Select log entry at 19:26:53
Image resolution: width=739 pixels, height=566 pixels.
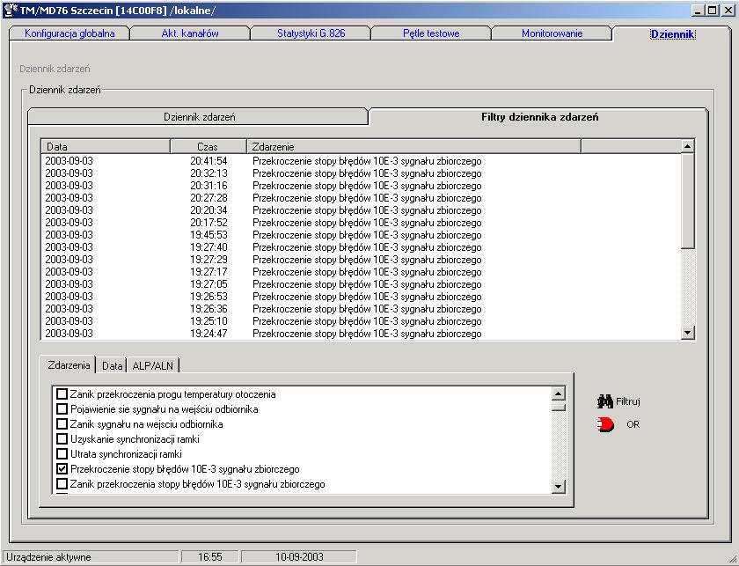361,297
